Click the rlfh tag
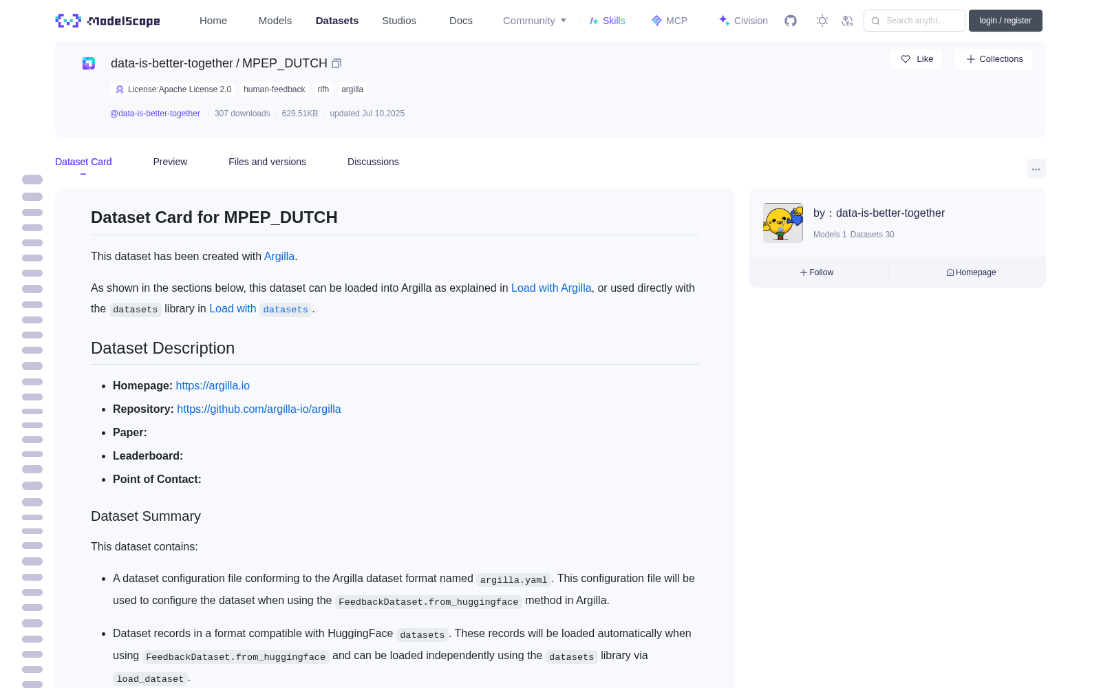Screen dimensions: 1101x688 coord(323,89)
